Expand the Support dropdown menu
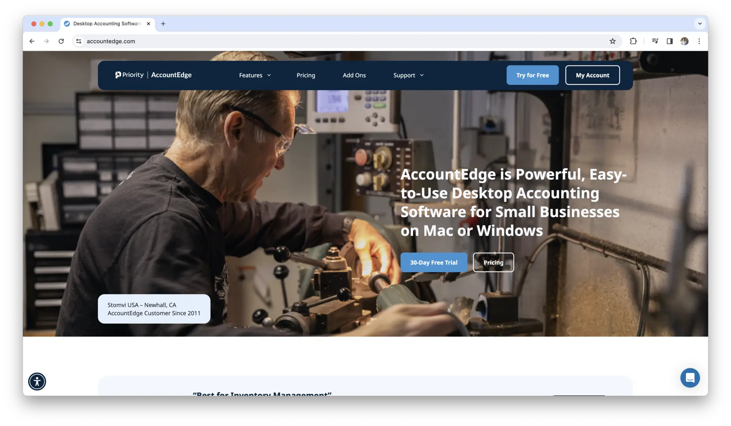Image resolution: width=731 pixels, height=426 pixels. point(408,75)
